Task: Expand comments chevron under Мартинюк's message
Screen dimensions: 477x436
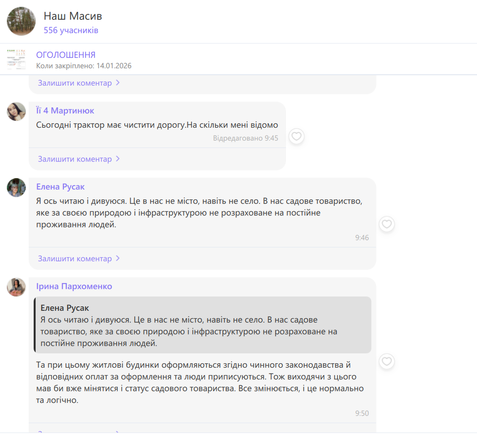Action: pos(118,159)
